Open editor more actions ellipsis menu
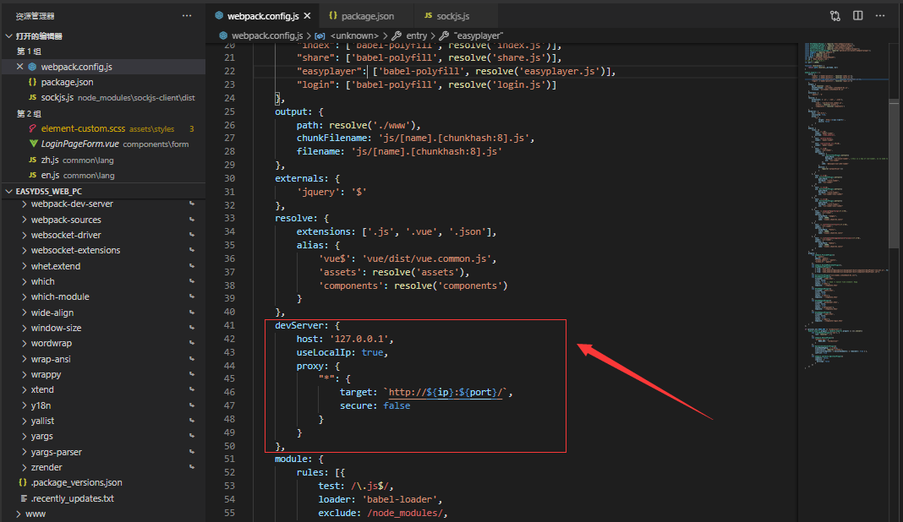903x522 pixels. [x=880, y=15]
